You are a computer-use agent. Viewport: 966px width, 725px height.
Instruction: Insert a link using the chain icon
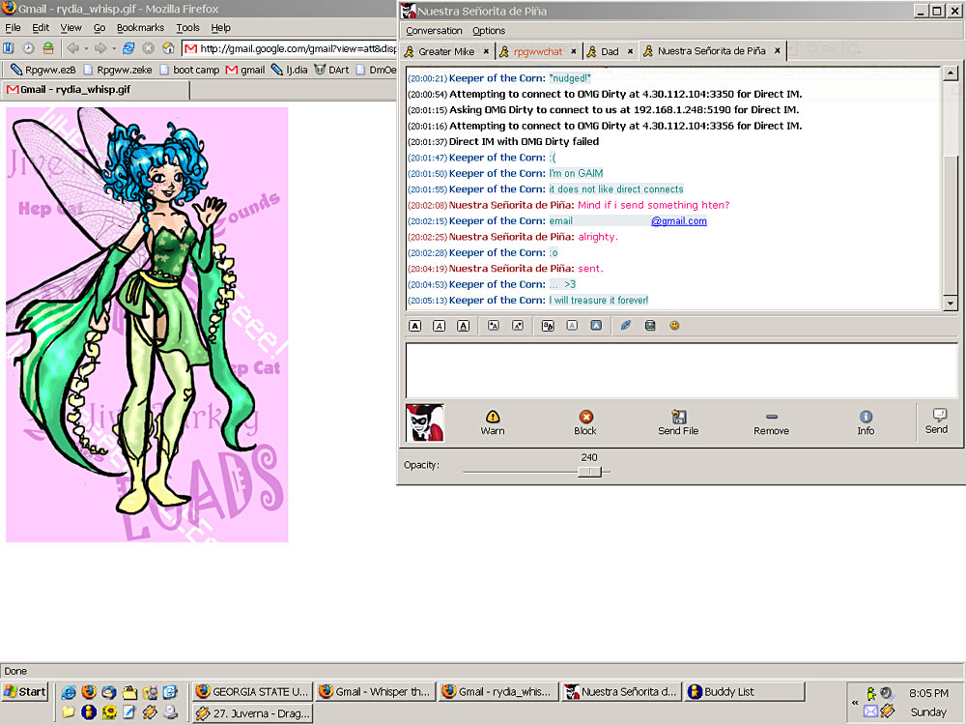[x=626, y=326]
